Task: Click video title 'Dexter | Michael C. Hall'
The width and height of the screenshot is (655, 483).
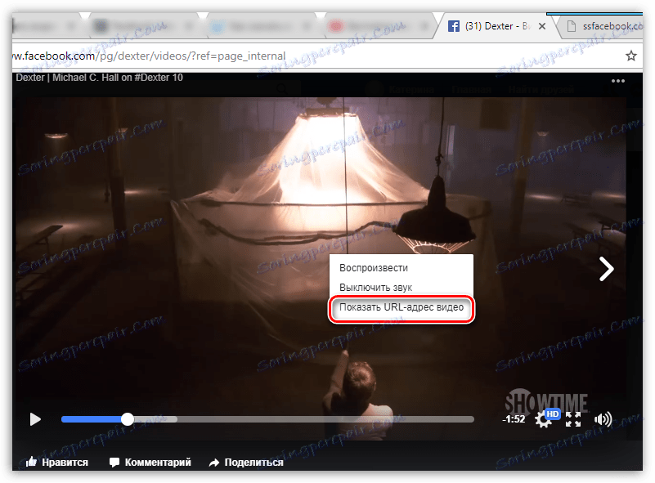Action: pyautogui.click(x=100, y=78)
